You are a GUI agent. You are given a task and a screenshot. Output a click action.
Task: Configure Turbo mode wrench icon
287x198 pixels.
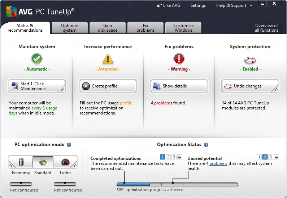tap(75, 166)
